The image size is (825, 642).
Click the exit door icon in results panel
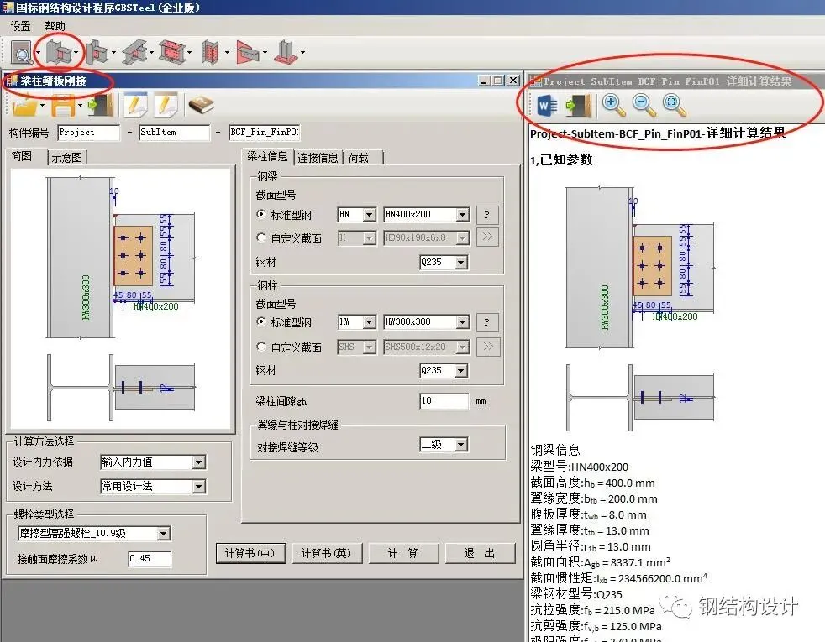click(578, 106)
